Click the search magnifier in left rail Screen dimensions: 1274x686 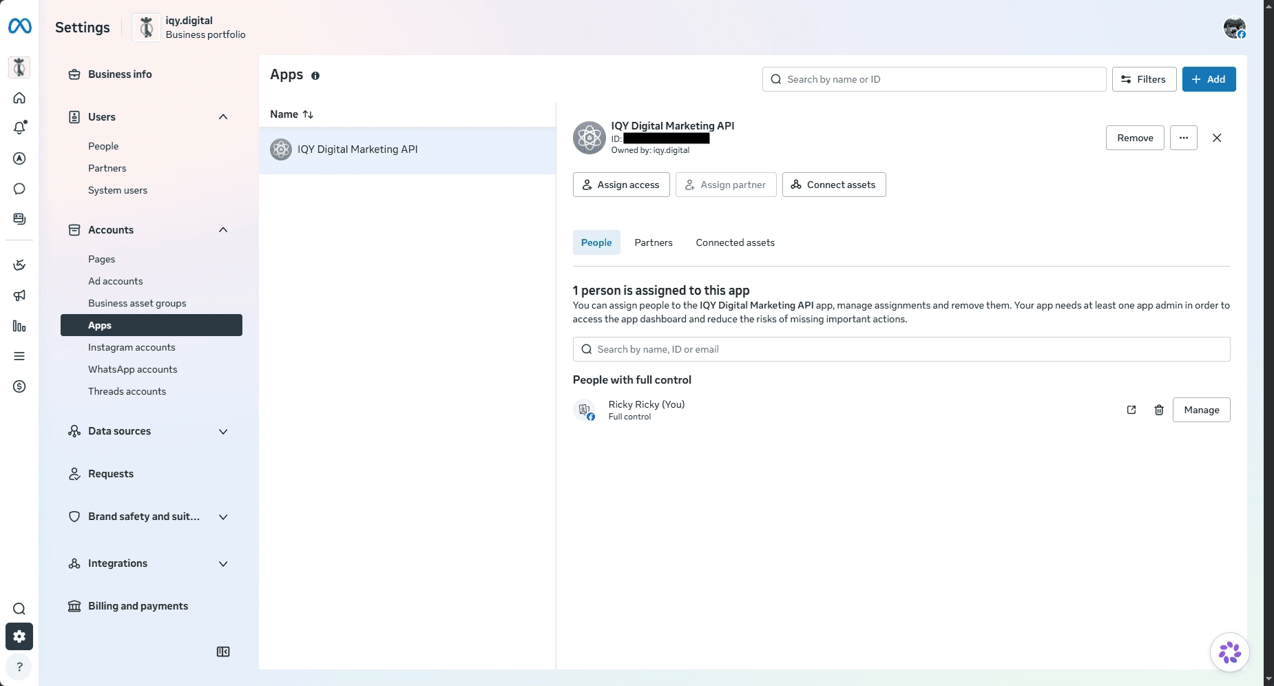pyautogui.click(x=19, y=609)
